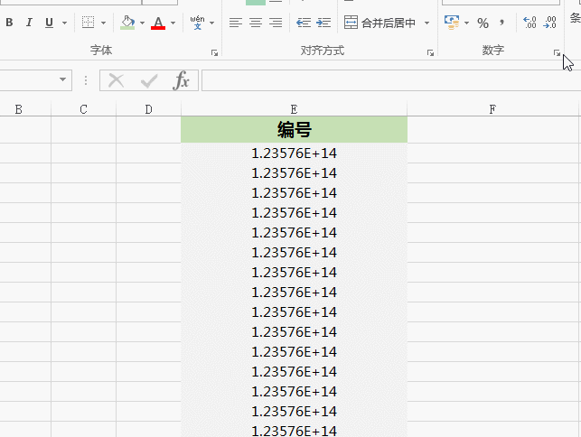Decrease indent

tap(304, 23)
